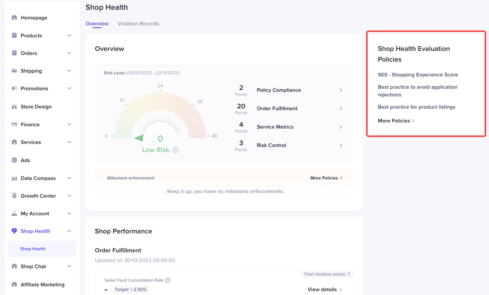Click the Affiliate Marketing sidebar icon
The image size is (489, 295).
(x=14, y=284)
